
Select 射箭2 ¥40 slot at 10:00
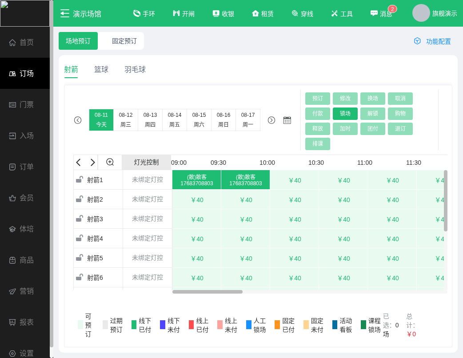[x=295, y=200]
